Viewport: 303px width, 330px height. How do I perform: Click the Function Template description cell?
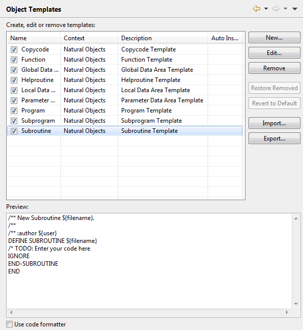point(147,60)
